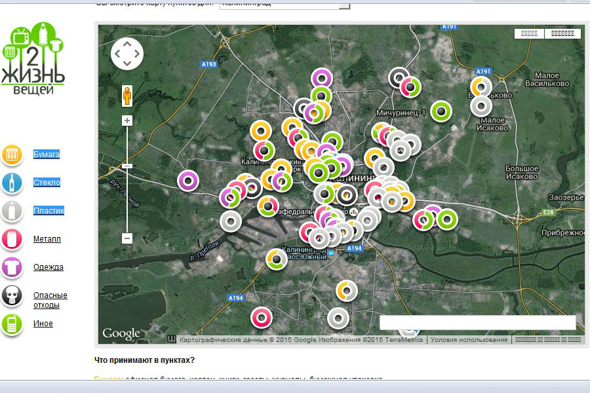Click the 2 Жизнь вещей site logo
Screen dimensions: 590x393
(33, 59)
